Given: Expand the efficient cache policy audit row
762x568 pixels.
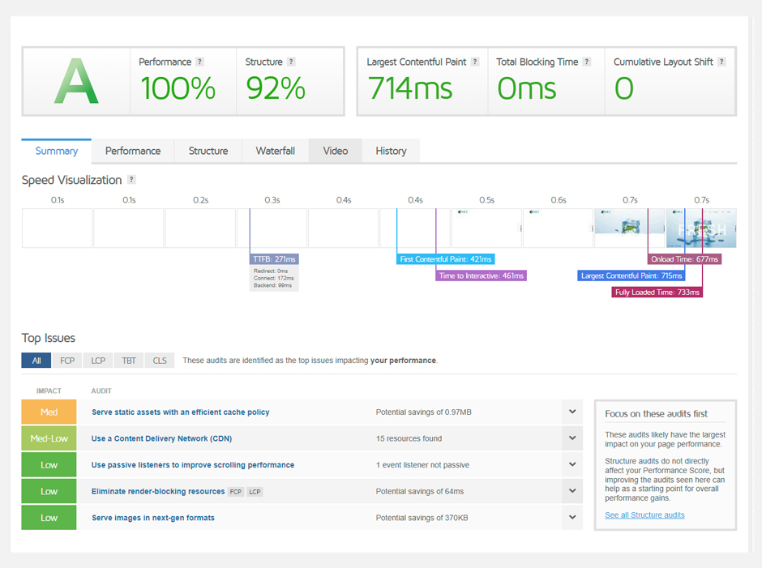Looking at the screenshot, I should click(572, 412).
